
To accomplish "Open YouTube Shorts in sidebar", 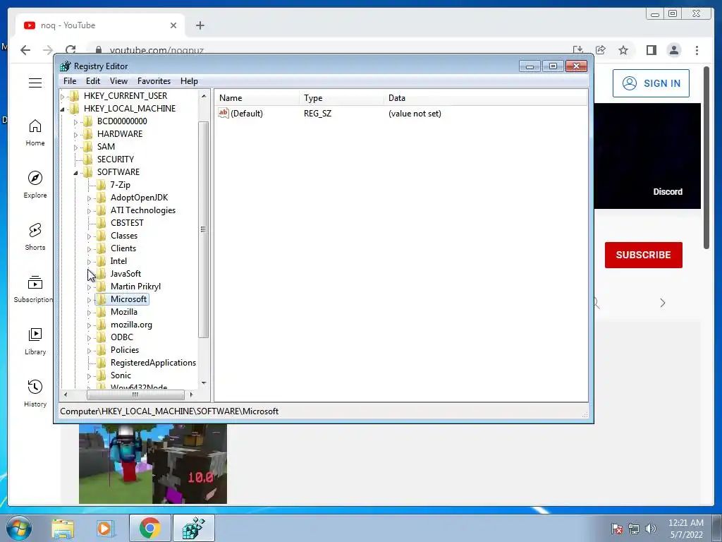I will coord(35,237).
